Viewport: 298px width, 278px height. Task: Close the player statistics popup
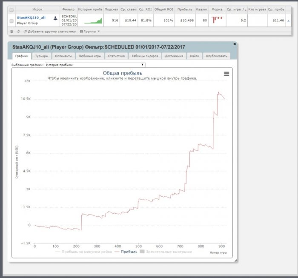click(x=235, y=44)
